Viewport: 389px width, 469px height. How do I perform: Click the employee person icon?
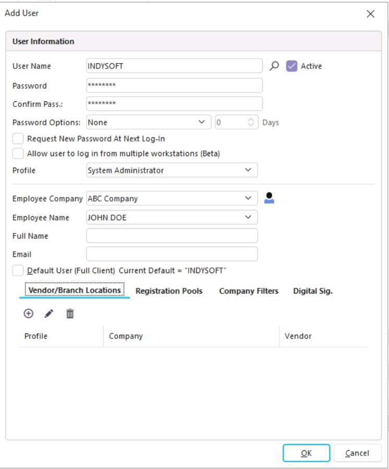coord(269,198)
